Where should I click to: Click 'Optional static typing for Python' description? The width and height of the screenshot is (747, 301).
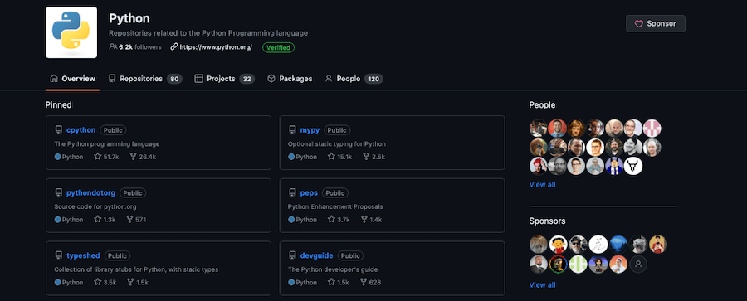click(337, 143)
